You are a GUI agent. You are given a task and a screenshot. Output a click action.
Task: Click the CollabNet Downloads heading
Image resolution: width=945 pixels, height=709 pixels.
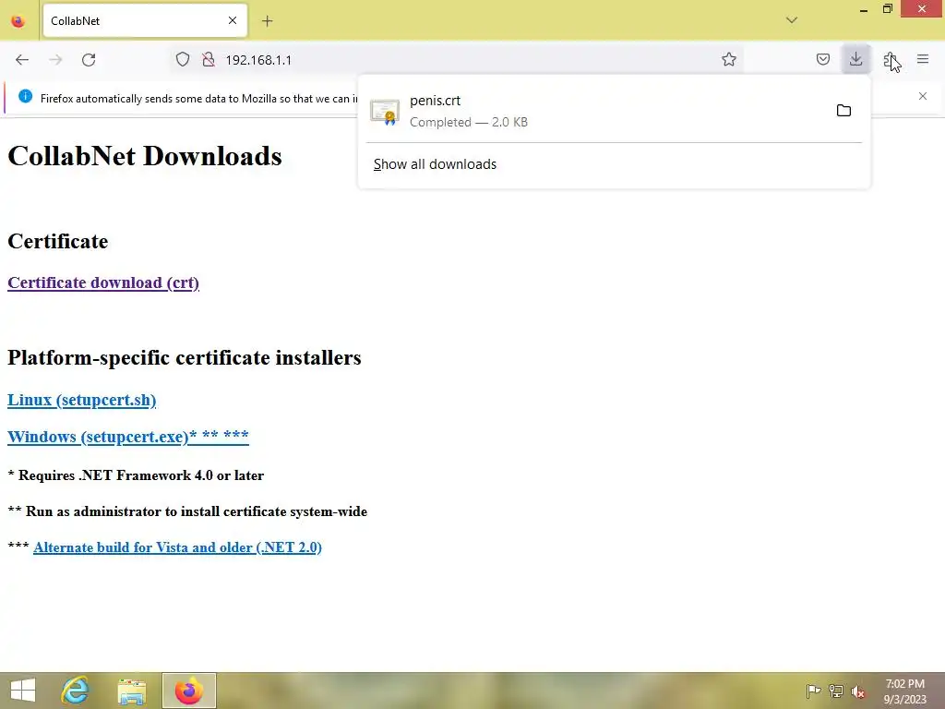pyautogui.click(x=145, y=156)
